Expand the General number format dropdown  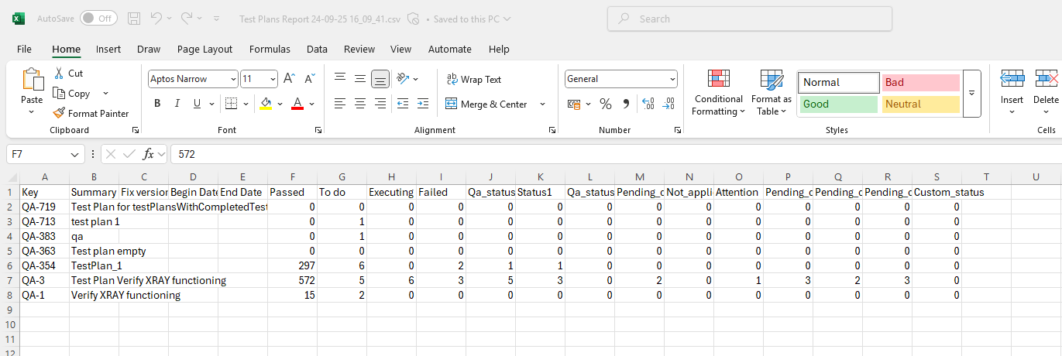672,79
